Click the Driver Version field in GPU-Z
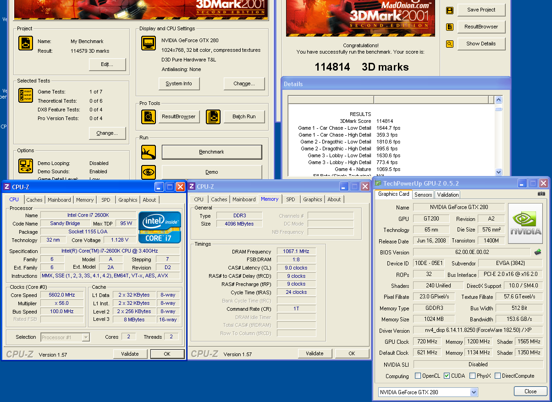 point(478,330)
